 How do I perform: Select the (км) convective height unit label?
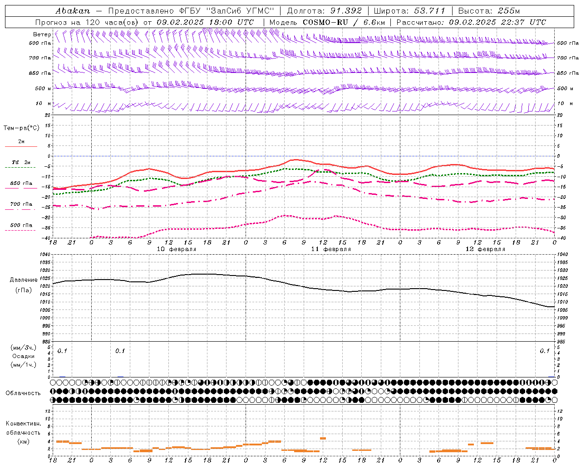[23, 441]
